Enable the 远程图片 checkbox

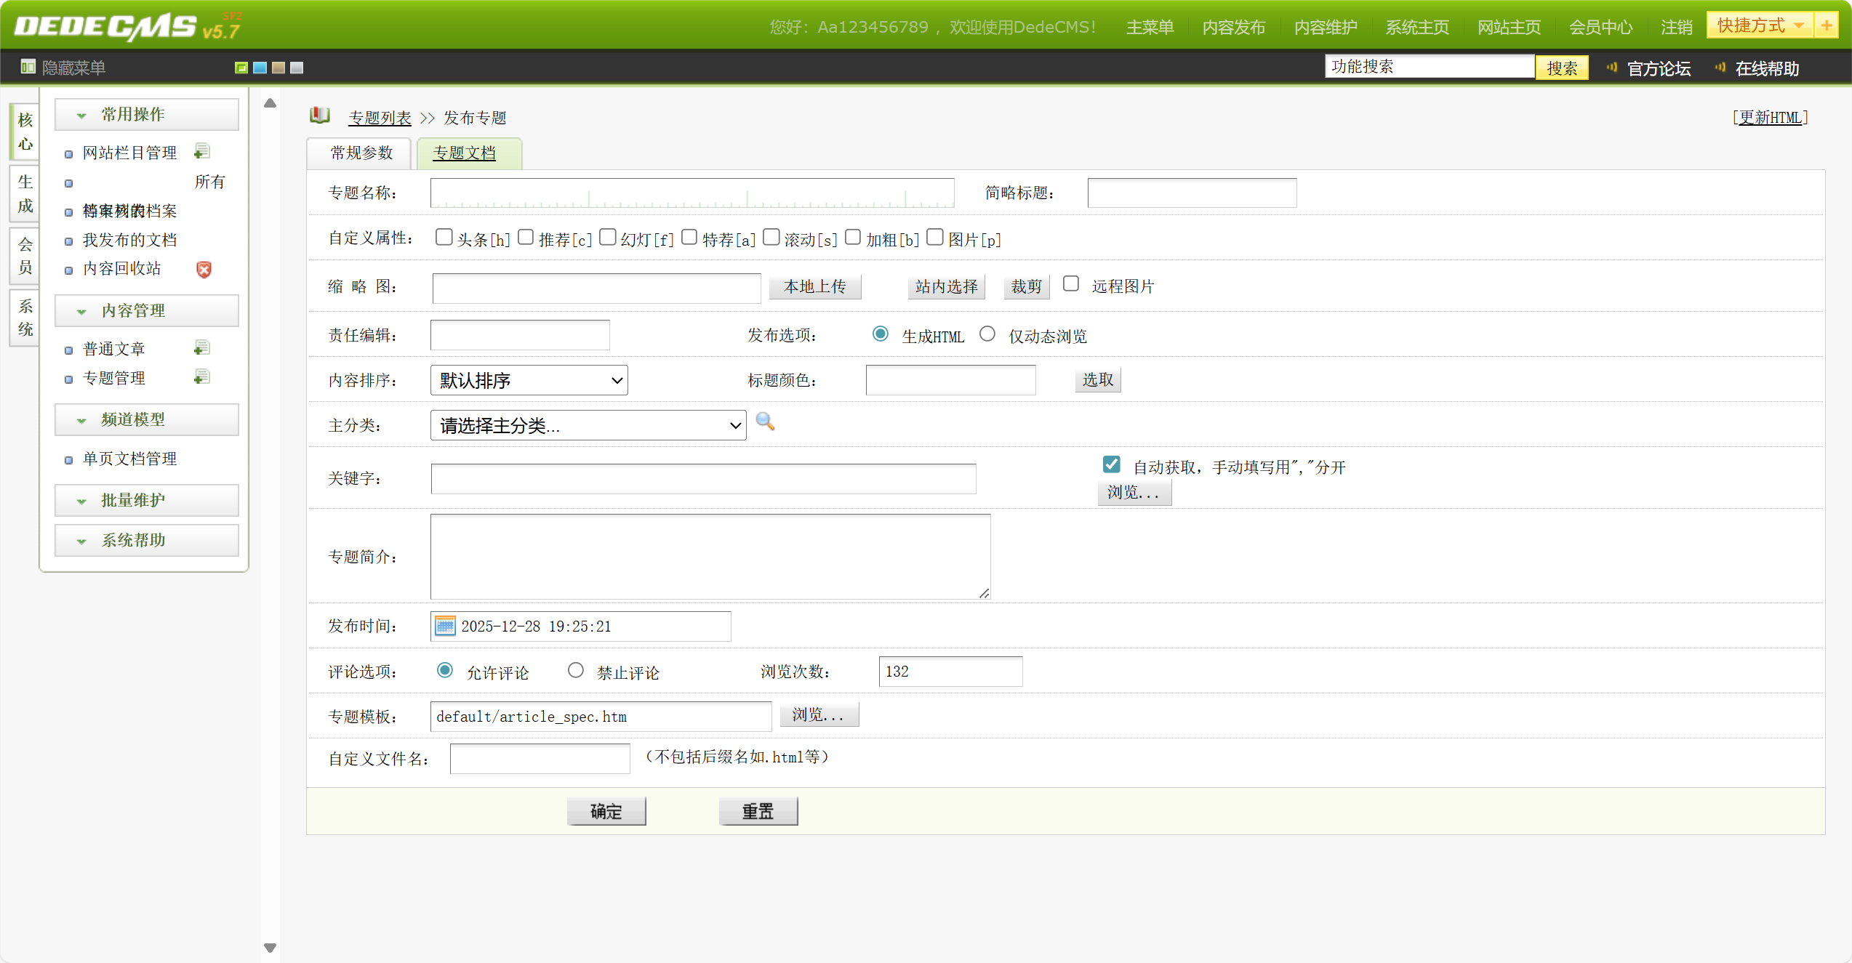1070,283
